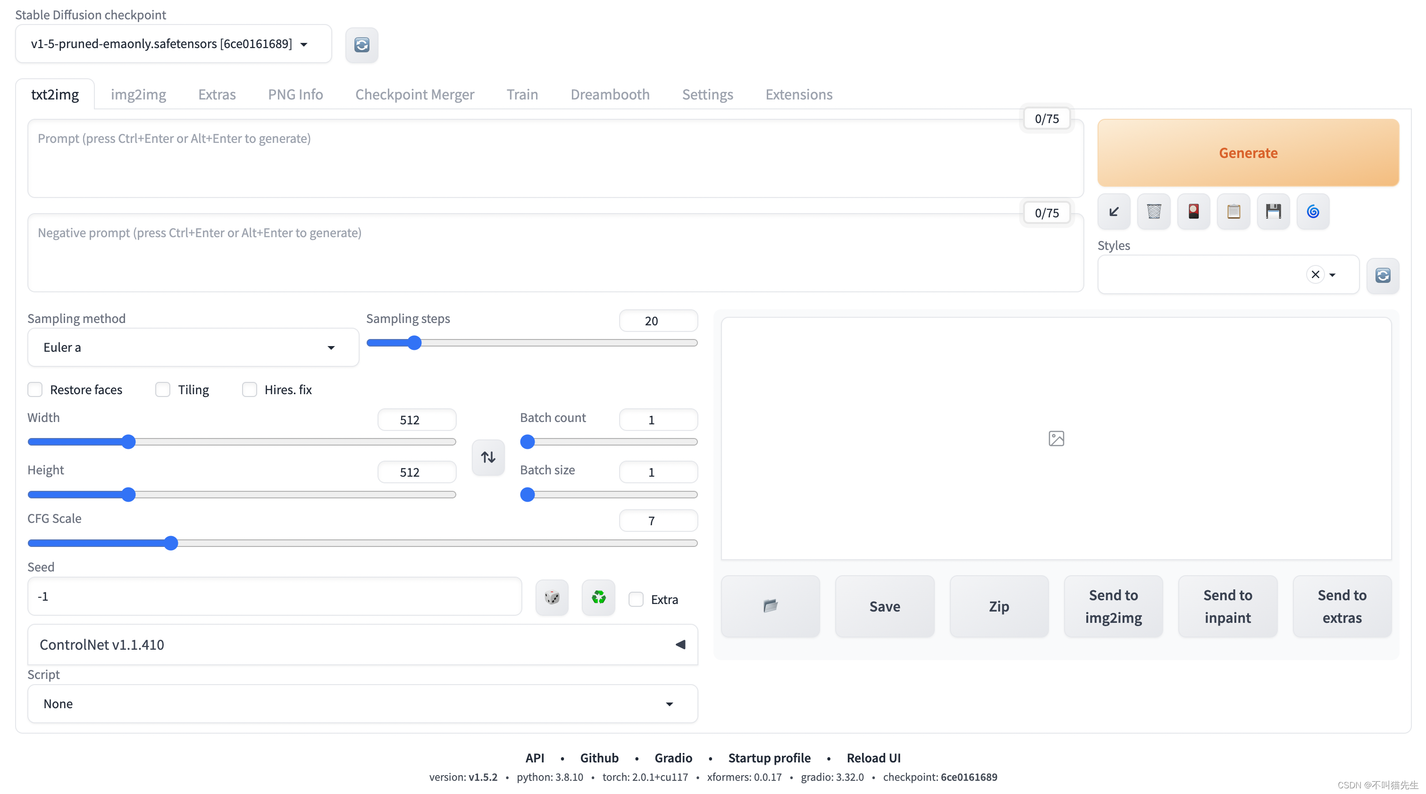Click the Sampling steps slider
The height and width of the screenshot is (794, 1426).
pyautogui.click(x=531, y=343)
